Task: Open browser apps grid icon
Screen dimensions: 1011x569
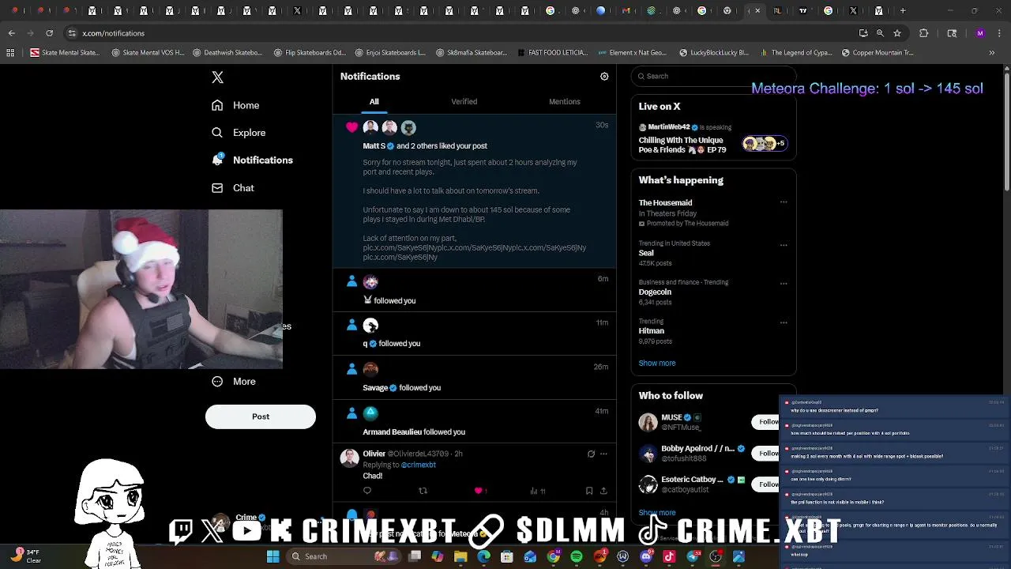Action: [10, 53]
